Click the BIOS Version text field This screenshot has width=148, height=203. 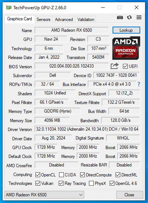click(72, 66)
